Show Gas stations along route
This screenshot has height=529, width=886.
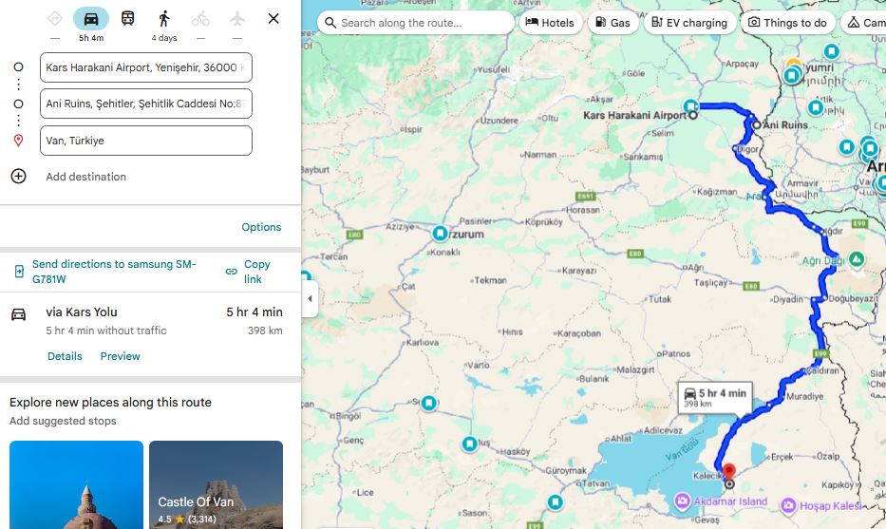click(x=612, y=23)
